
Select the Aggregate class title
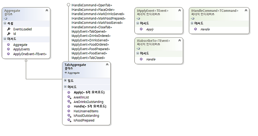point(12,11)
